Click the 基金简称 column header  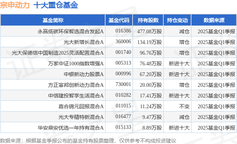pyautogui.click(x=53, y=20)
